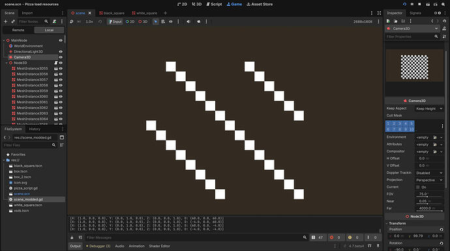Collapse the res:// folder

coord(4,160)
